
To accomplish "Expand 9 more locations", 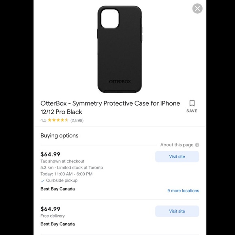I will coord(183,191).
